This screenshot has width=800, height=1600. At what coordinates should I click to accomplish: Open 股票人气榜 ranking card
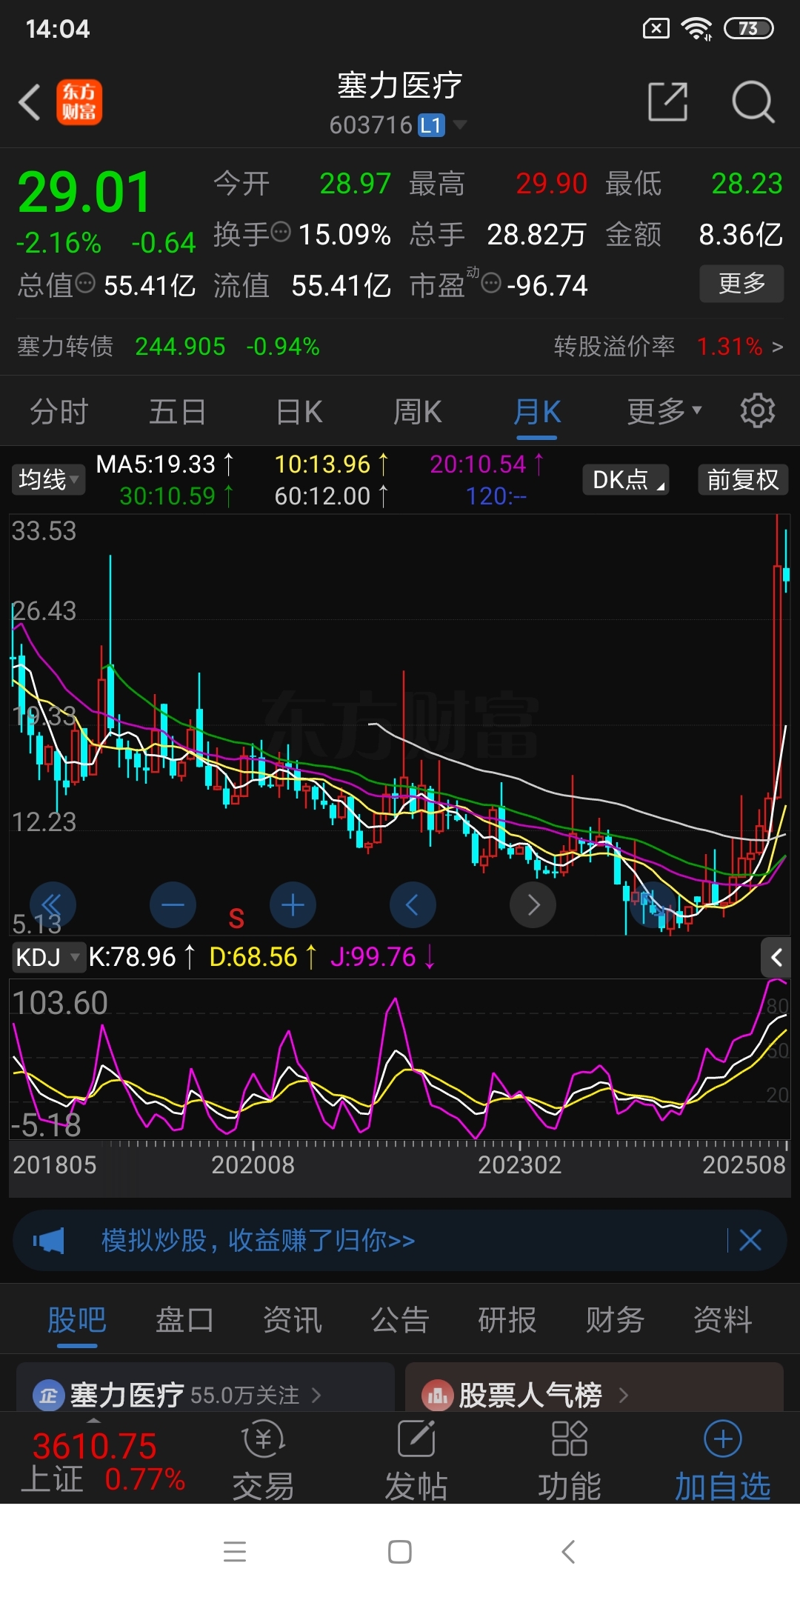click(594, 1387)
